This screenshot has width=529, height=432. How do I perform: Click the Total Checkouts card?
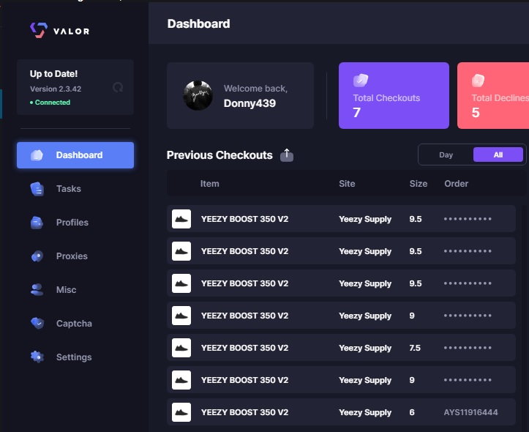[x=394, y=95]
